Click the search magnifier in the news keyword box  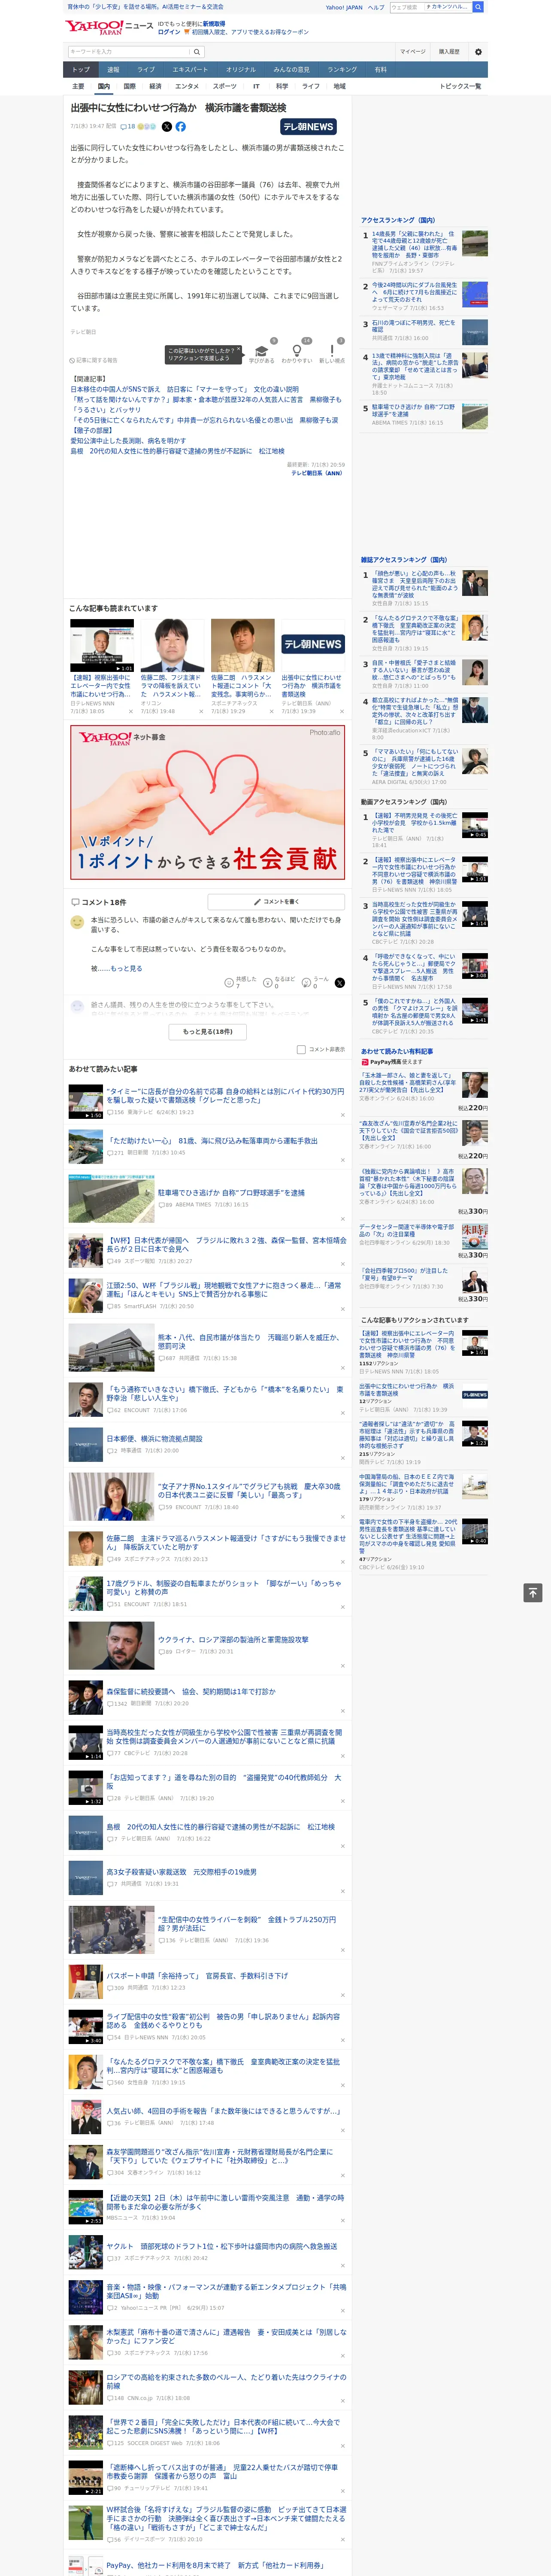tap(197, 51)
